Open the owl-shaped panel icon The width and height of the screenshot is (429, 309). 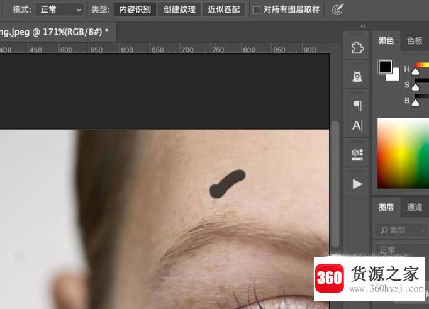357,77
